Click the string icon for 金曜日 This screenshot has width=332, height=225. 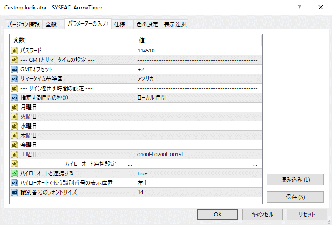coord(14,145)
